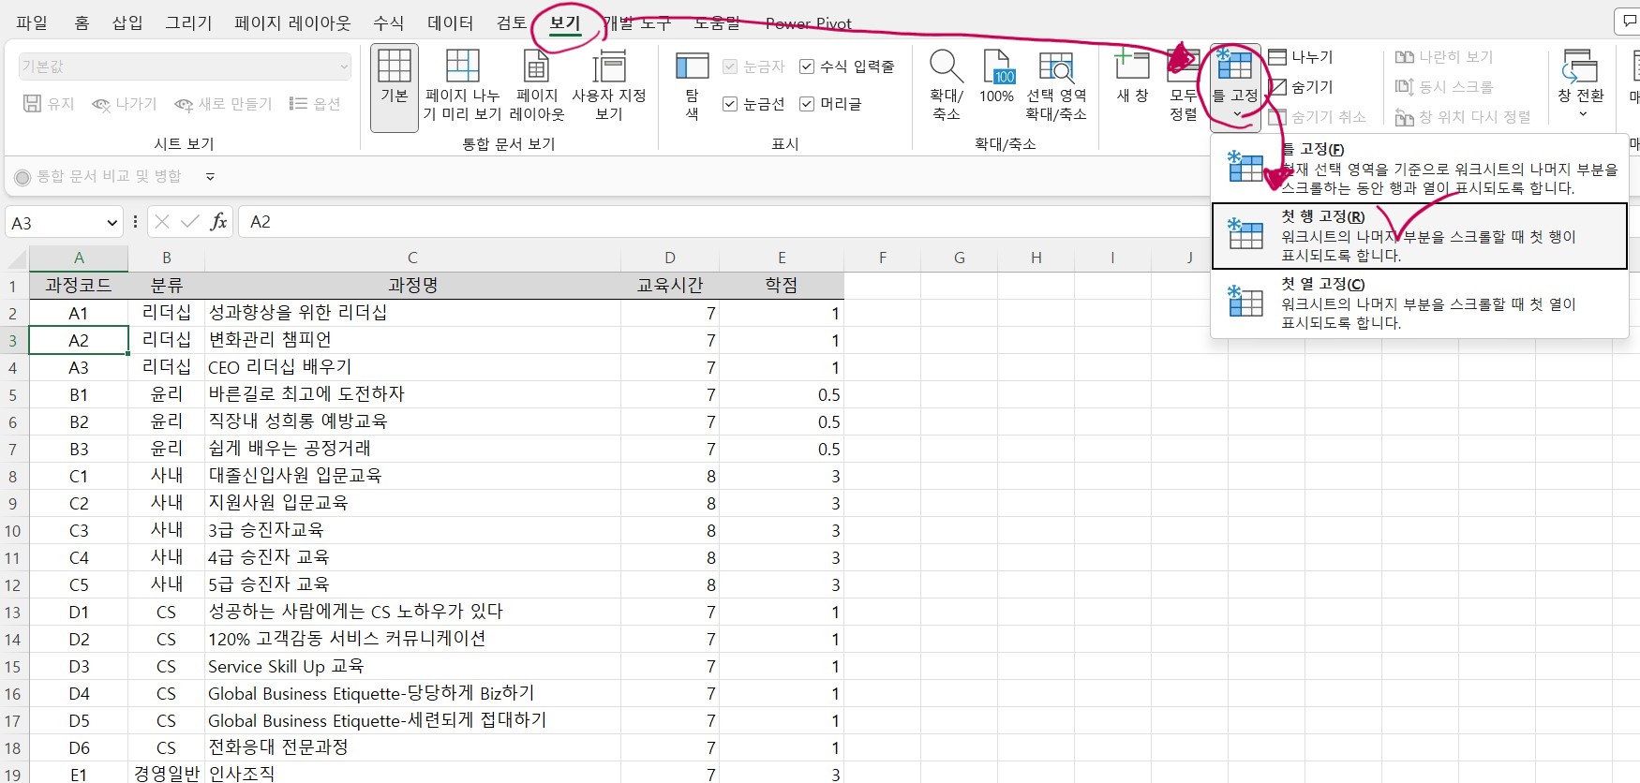Select column C header
This screenshot has width=1640, height=783.
point(412,258)
